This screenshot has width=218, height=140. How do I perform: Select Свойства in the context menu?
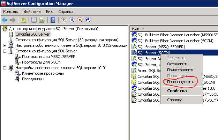[x=177, y=91]
